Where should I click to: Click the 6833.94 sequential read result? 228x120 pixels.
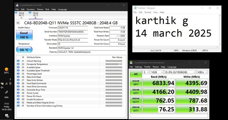pos(159,83)
